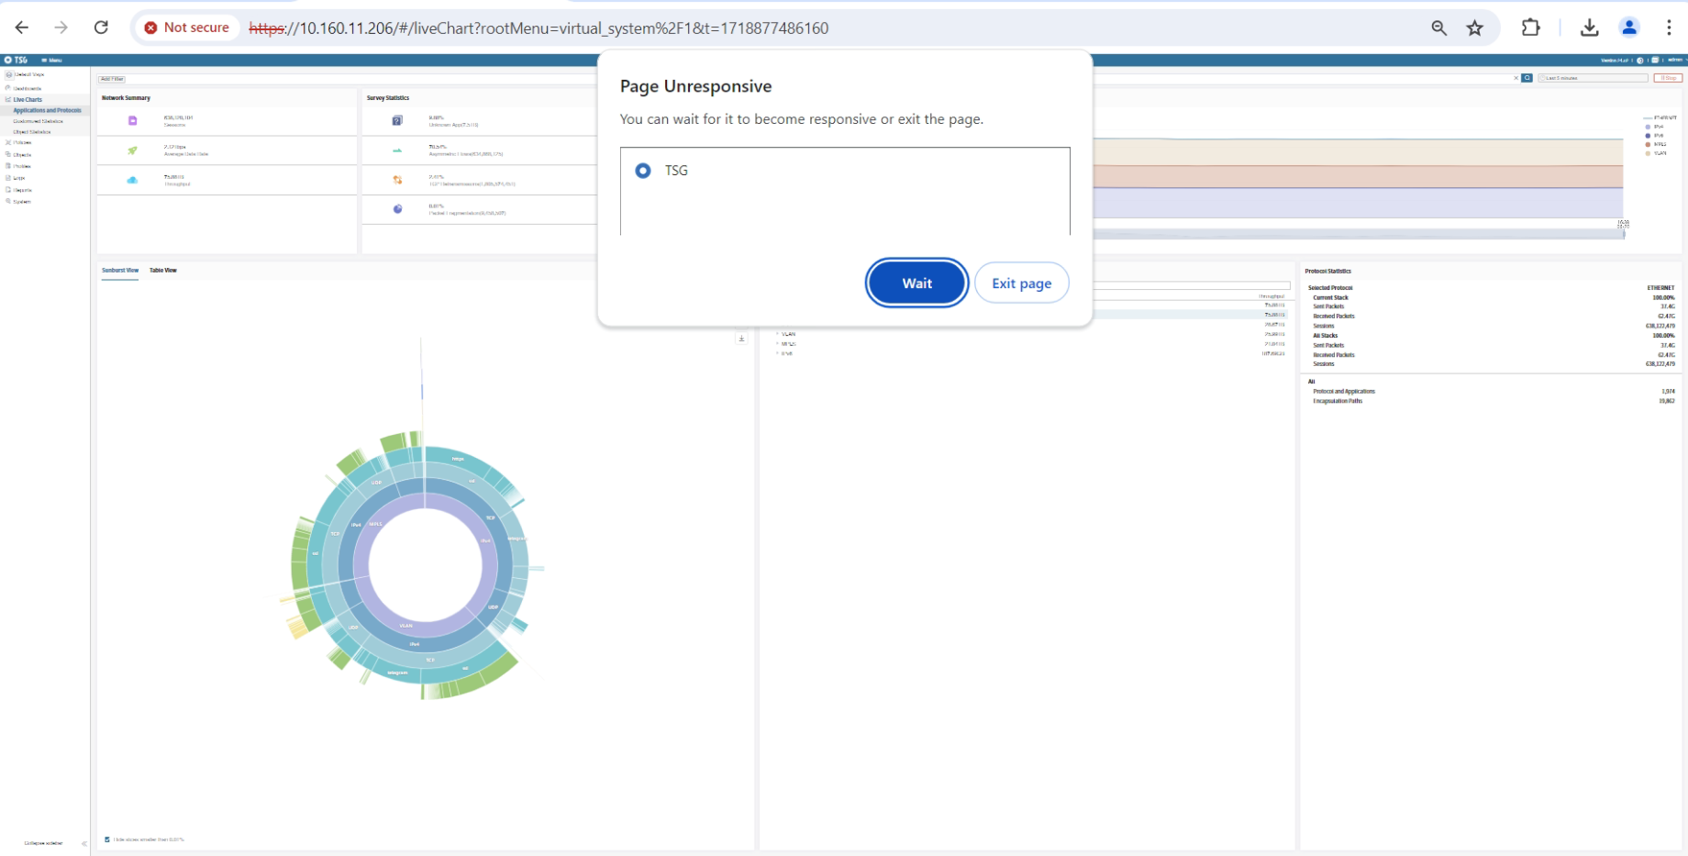Click the Wait button
This screenshot has height=856, width=1688.
coord(916,283)
